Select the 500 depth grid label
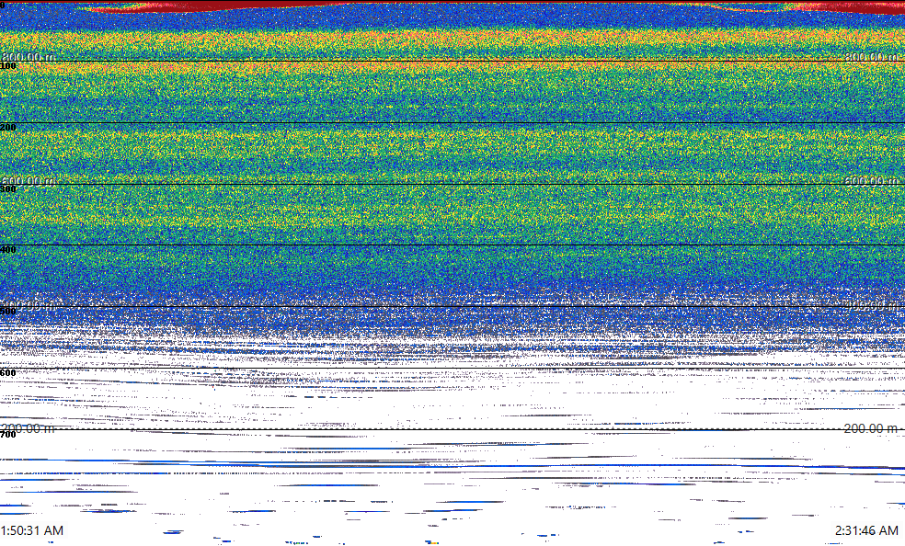The image size is (905, 546). click(x=8, y=312)
